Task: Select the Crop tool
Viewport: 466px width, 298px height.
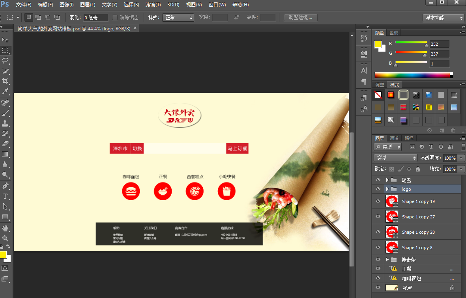Action: click(6, 81)
